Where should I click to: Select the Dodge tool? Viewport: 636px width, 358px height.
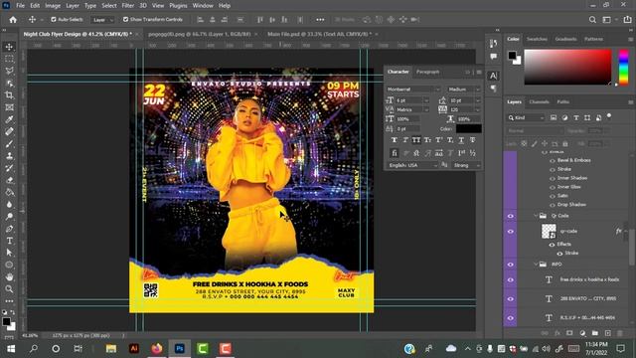(x=9, y=217)
